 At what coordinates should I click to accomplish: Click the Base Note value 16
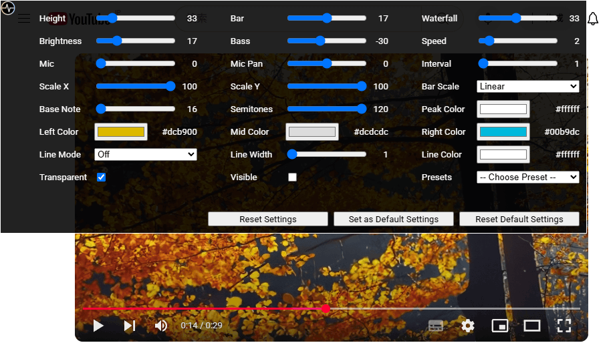coord(192,109)
